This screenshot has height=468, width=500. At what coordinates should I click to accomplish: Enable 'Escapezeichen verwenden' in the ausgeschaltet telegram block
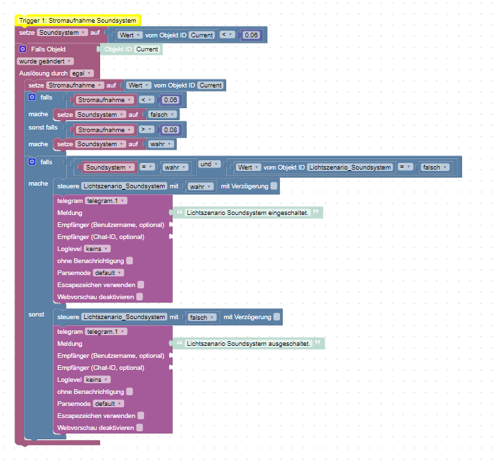point(141,416)
